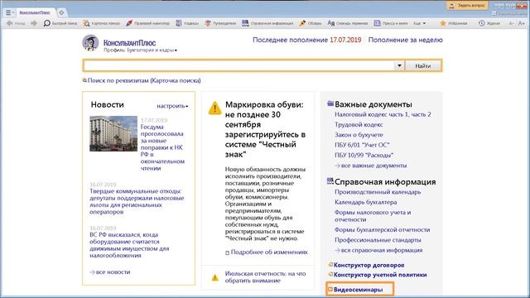Click the Важные документы folder icon
The image size is (530, 298).
click(330, 103)
